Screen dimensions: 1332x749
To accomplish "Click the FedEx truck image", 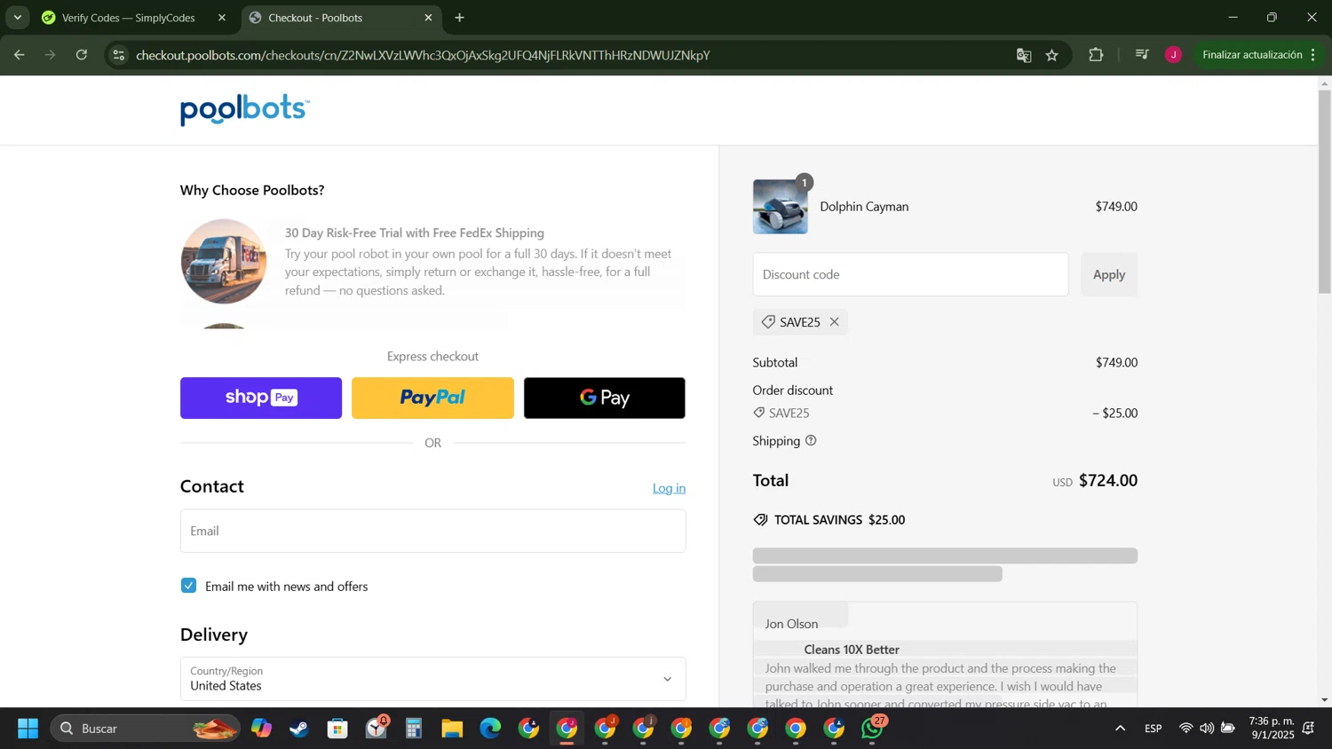I will pos(224,262).
